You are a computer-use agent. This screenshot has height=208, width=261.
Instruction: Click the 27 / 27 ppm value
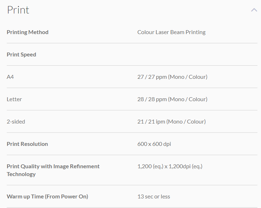172,77
